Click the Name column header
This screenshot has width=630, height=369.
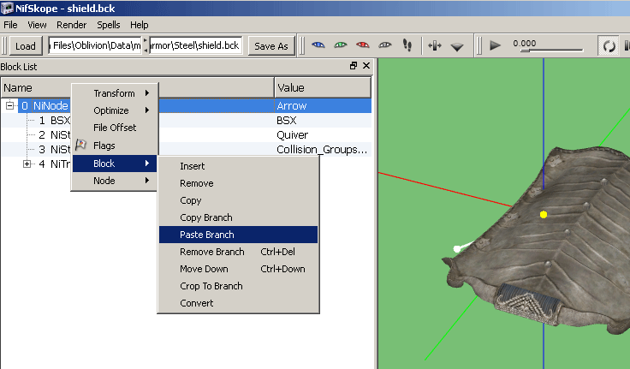point(138,87)
